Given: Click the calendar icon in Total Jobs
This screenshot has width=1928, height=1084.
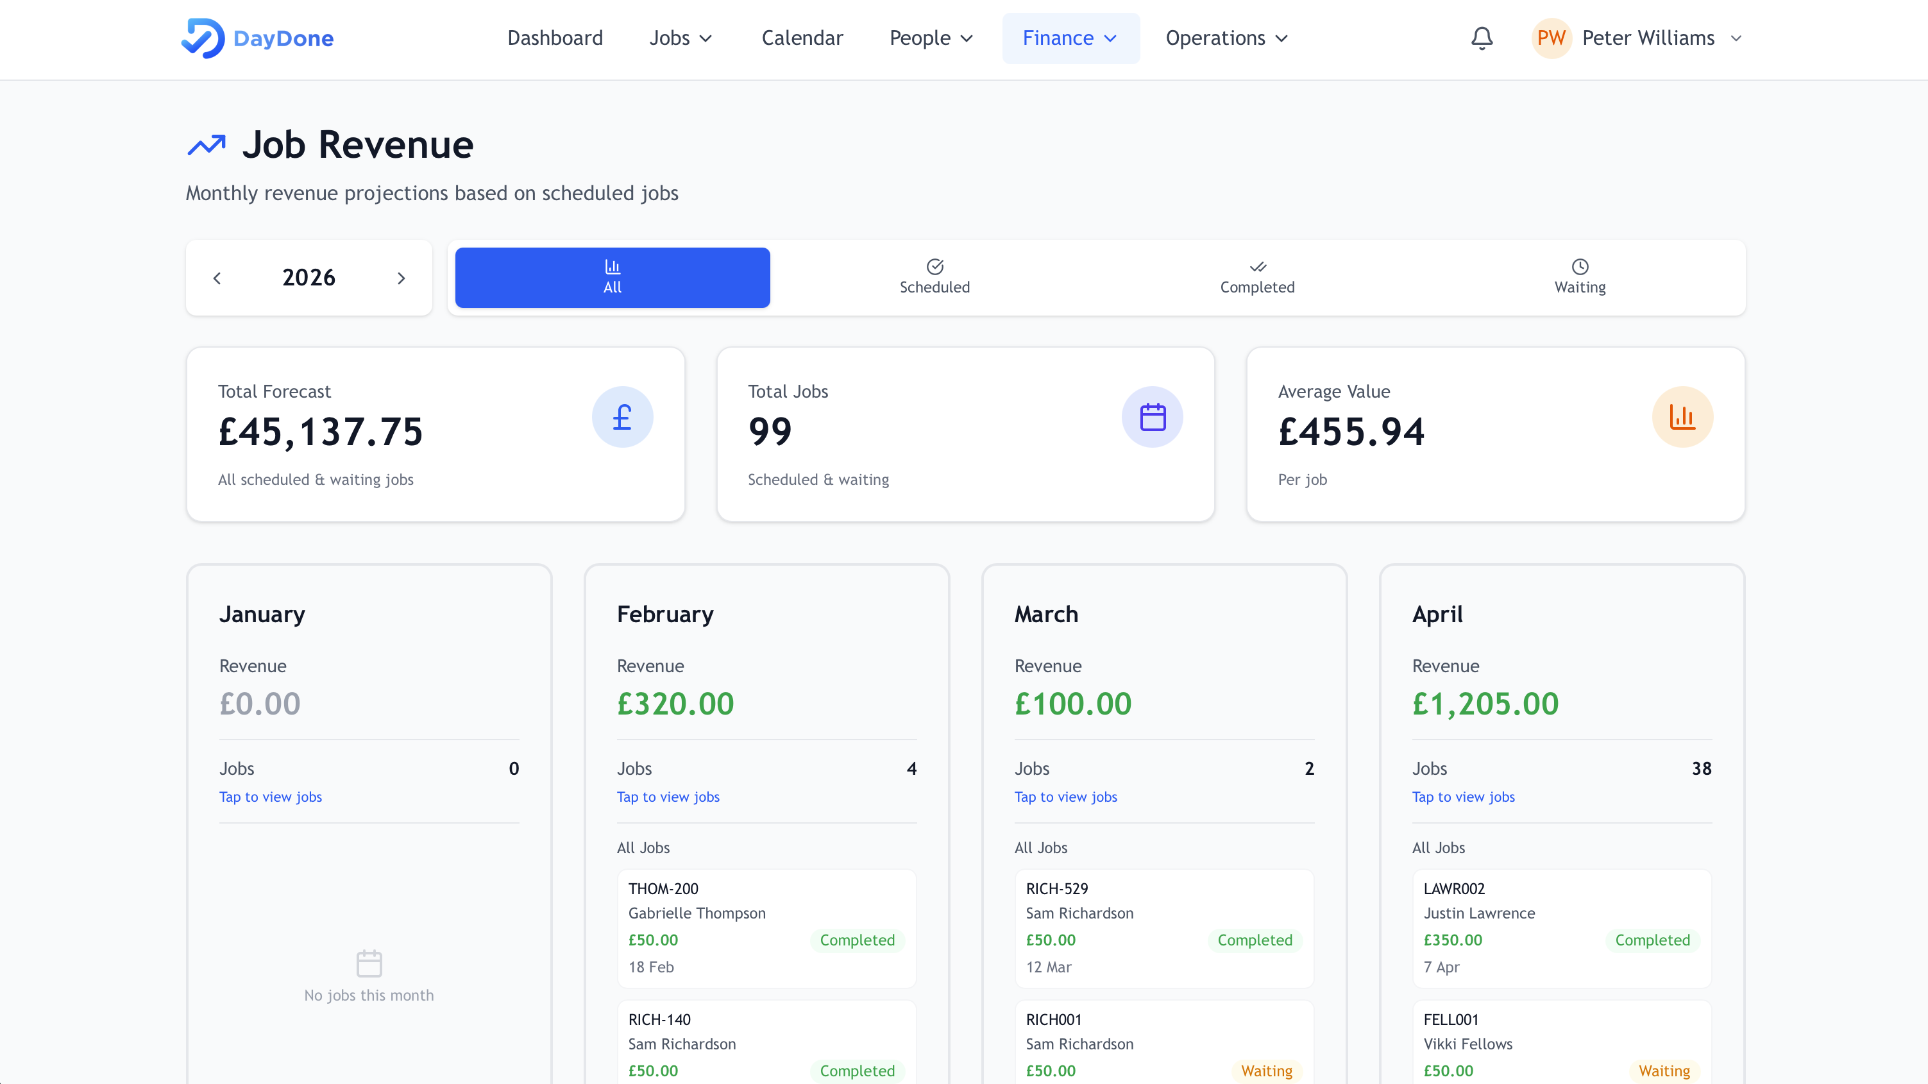Looking at the screenshot, I should (x=1152, y=417).
